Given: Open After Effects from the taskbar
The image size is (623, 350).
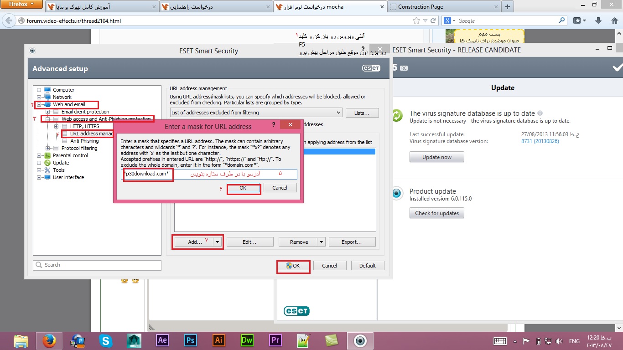Looking at the screenshot, I should pos(162,340).
